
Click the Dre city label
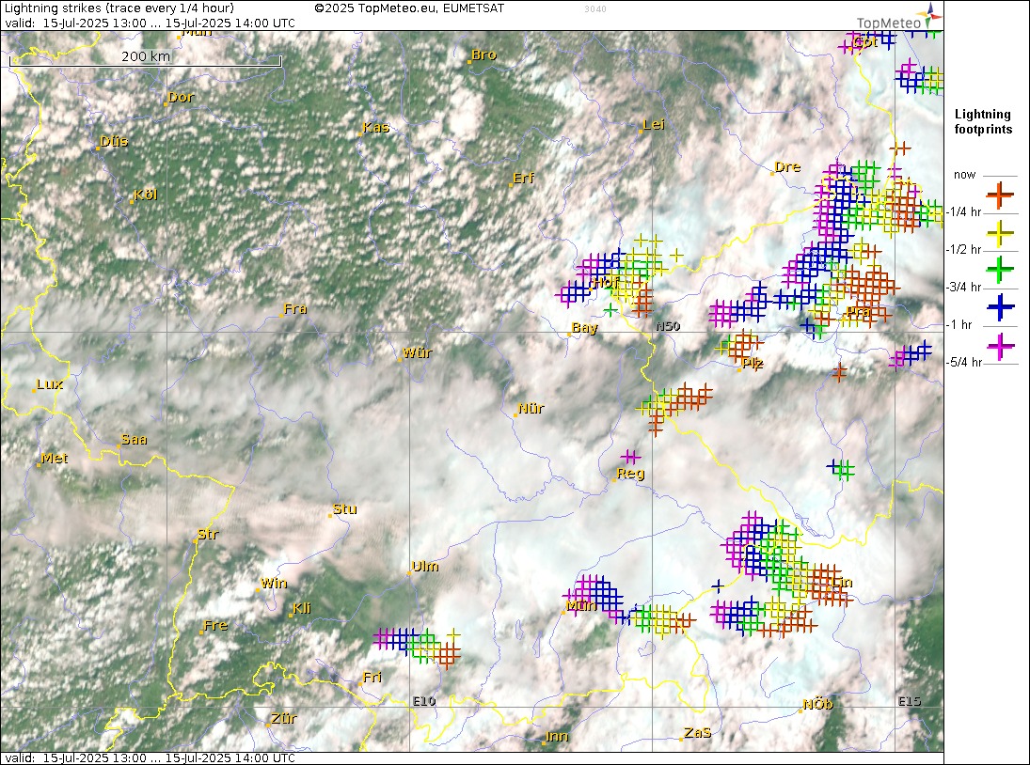pos(787,166)
